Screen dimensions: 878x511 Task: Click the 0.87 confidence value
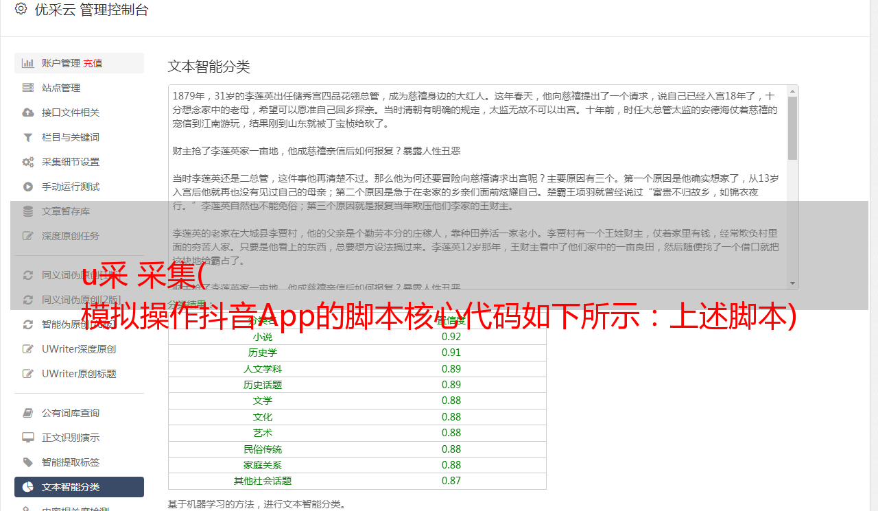point(451,481)
